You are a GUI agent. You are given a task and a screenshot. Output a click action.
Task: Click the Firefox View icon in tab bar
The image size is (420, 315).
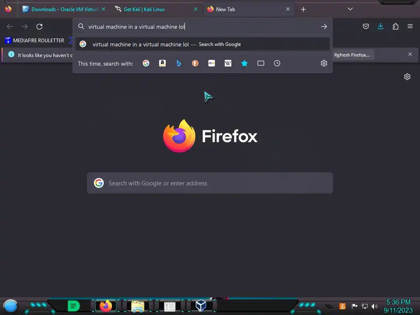8,9
